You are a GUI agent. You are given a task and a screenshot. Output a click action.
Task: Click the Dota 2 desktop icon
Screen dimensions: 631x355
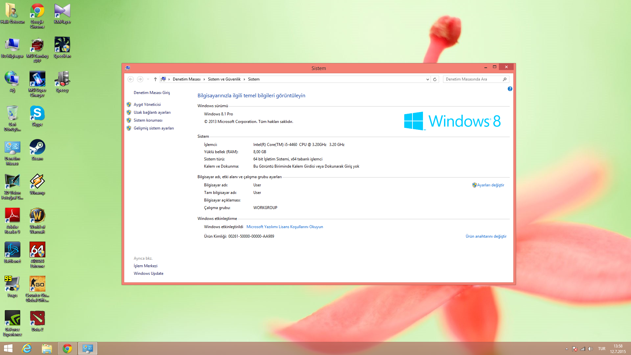[x=37, y=319]
